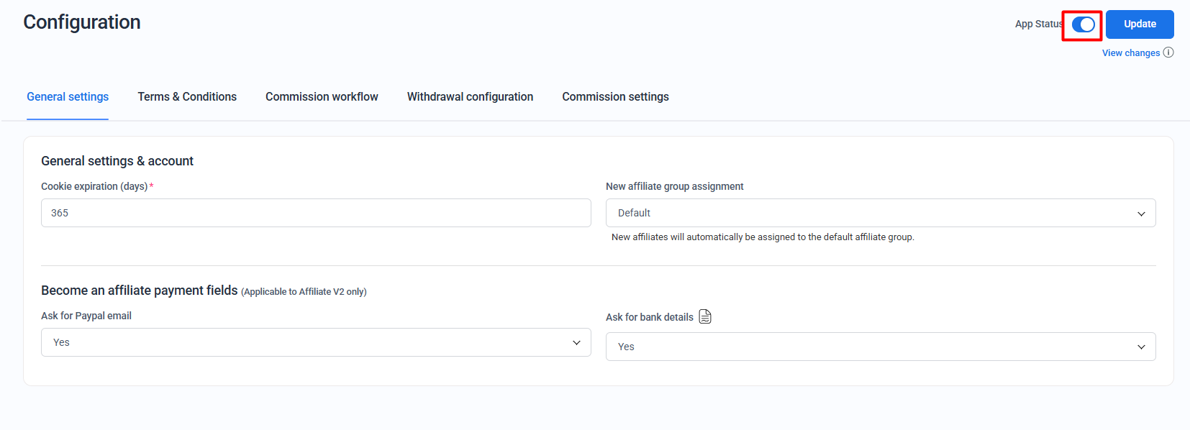Click the Configuration page heading
The image size is (1190, 430).
coord(82,22)
